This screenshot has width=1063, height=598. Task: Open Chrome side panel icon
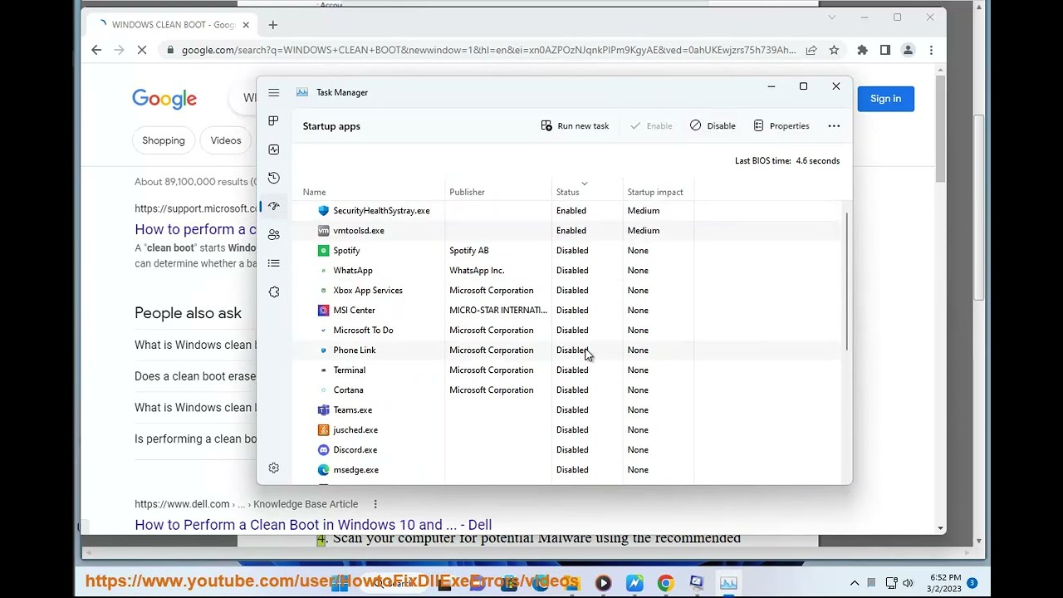[x=885, y=50]
